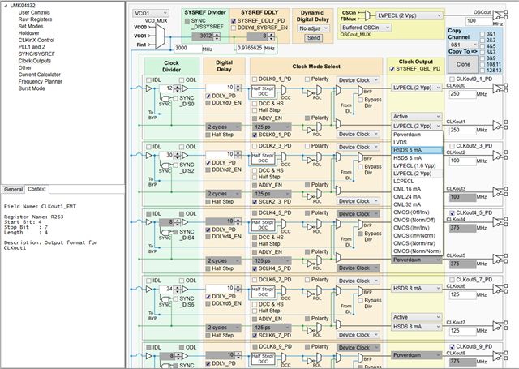
Task: Open Current Calculator page
Action: [x=40, y=75]
